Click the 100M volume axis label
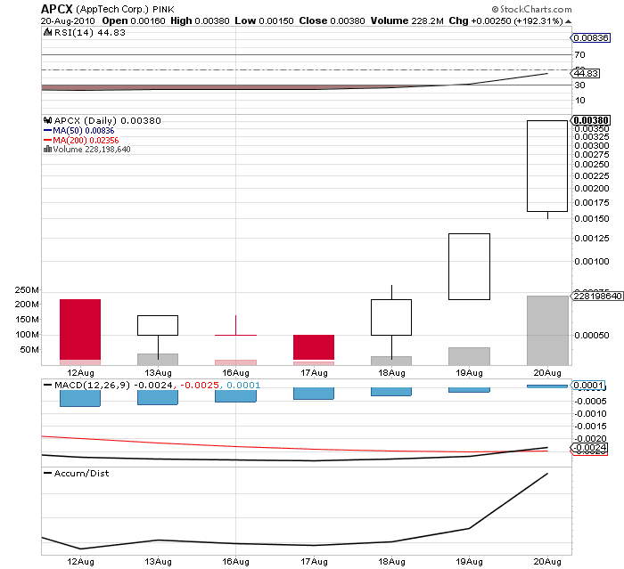 pyautogui.click(x=27, y=335)
